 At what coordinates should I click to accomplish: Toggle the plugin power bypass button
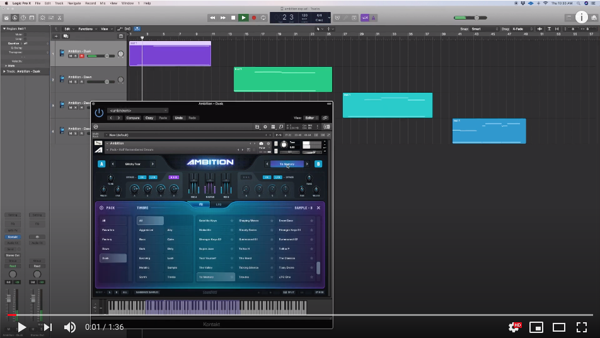coord(99,113)
